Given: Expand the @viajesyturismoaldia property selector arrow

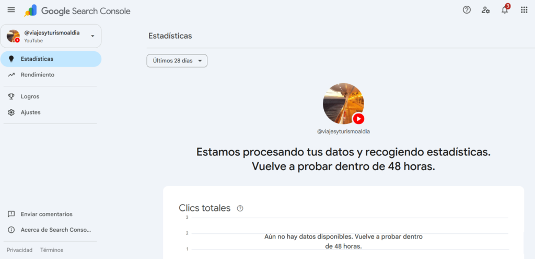Looking at the screenshot, I should coord(92,36).
